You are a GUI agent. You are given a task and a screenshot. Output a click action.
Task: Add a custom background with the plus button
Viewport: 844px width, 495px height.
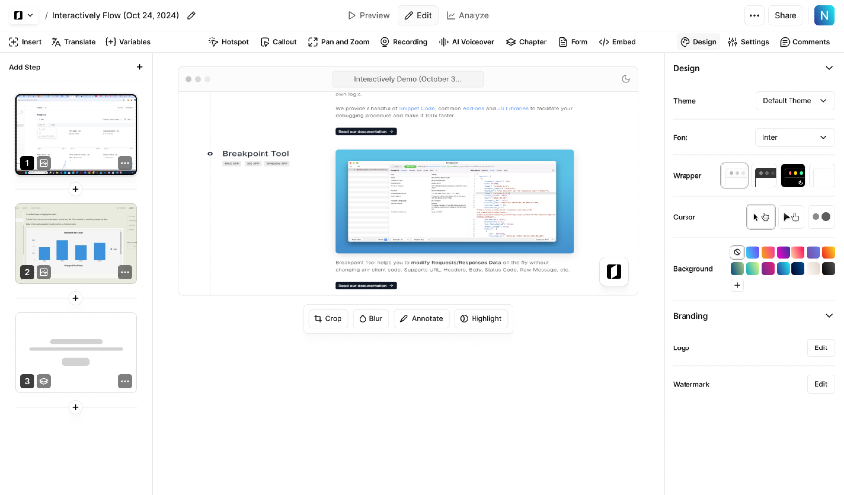point(737,286)
